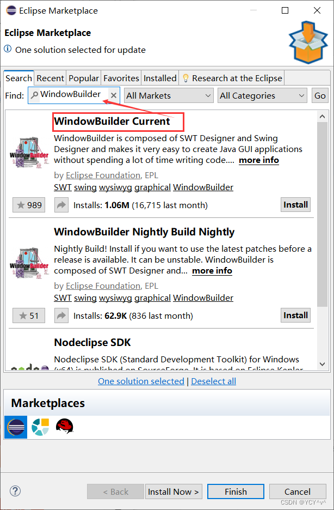Open One solution selected link
Image resolution: width=334 pixels, height=510 pixels.
coord(141,381)
